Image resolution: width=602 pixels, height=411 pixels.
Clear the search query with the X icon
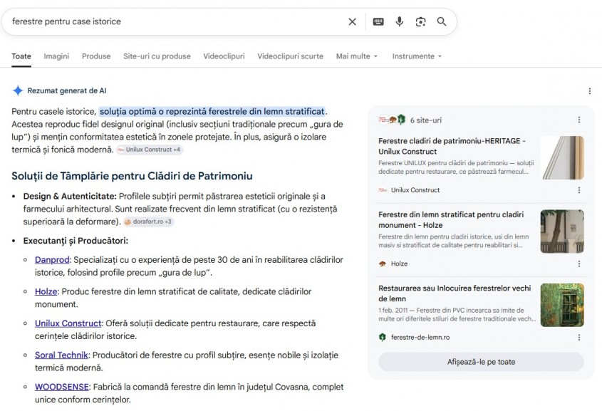tap(352, 22)
